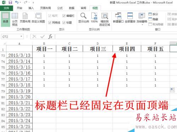Click the 项目一 header cell
The width and height of the screenshot is (177, 132).
tap(44, 49)
